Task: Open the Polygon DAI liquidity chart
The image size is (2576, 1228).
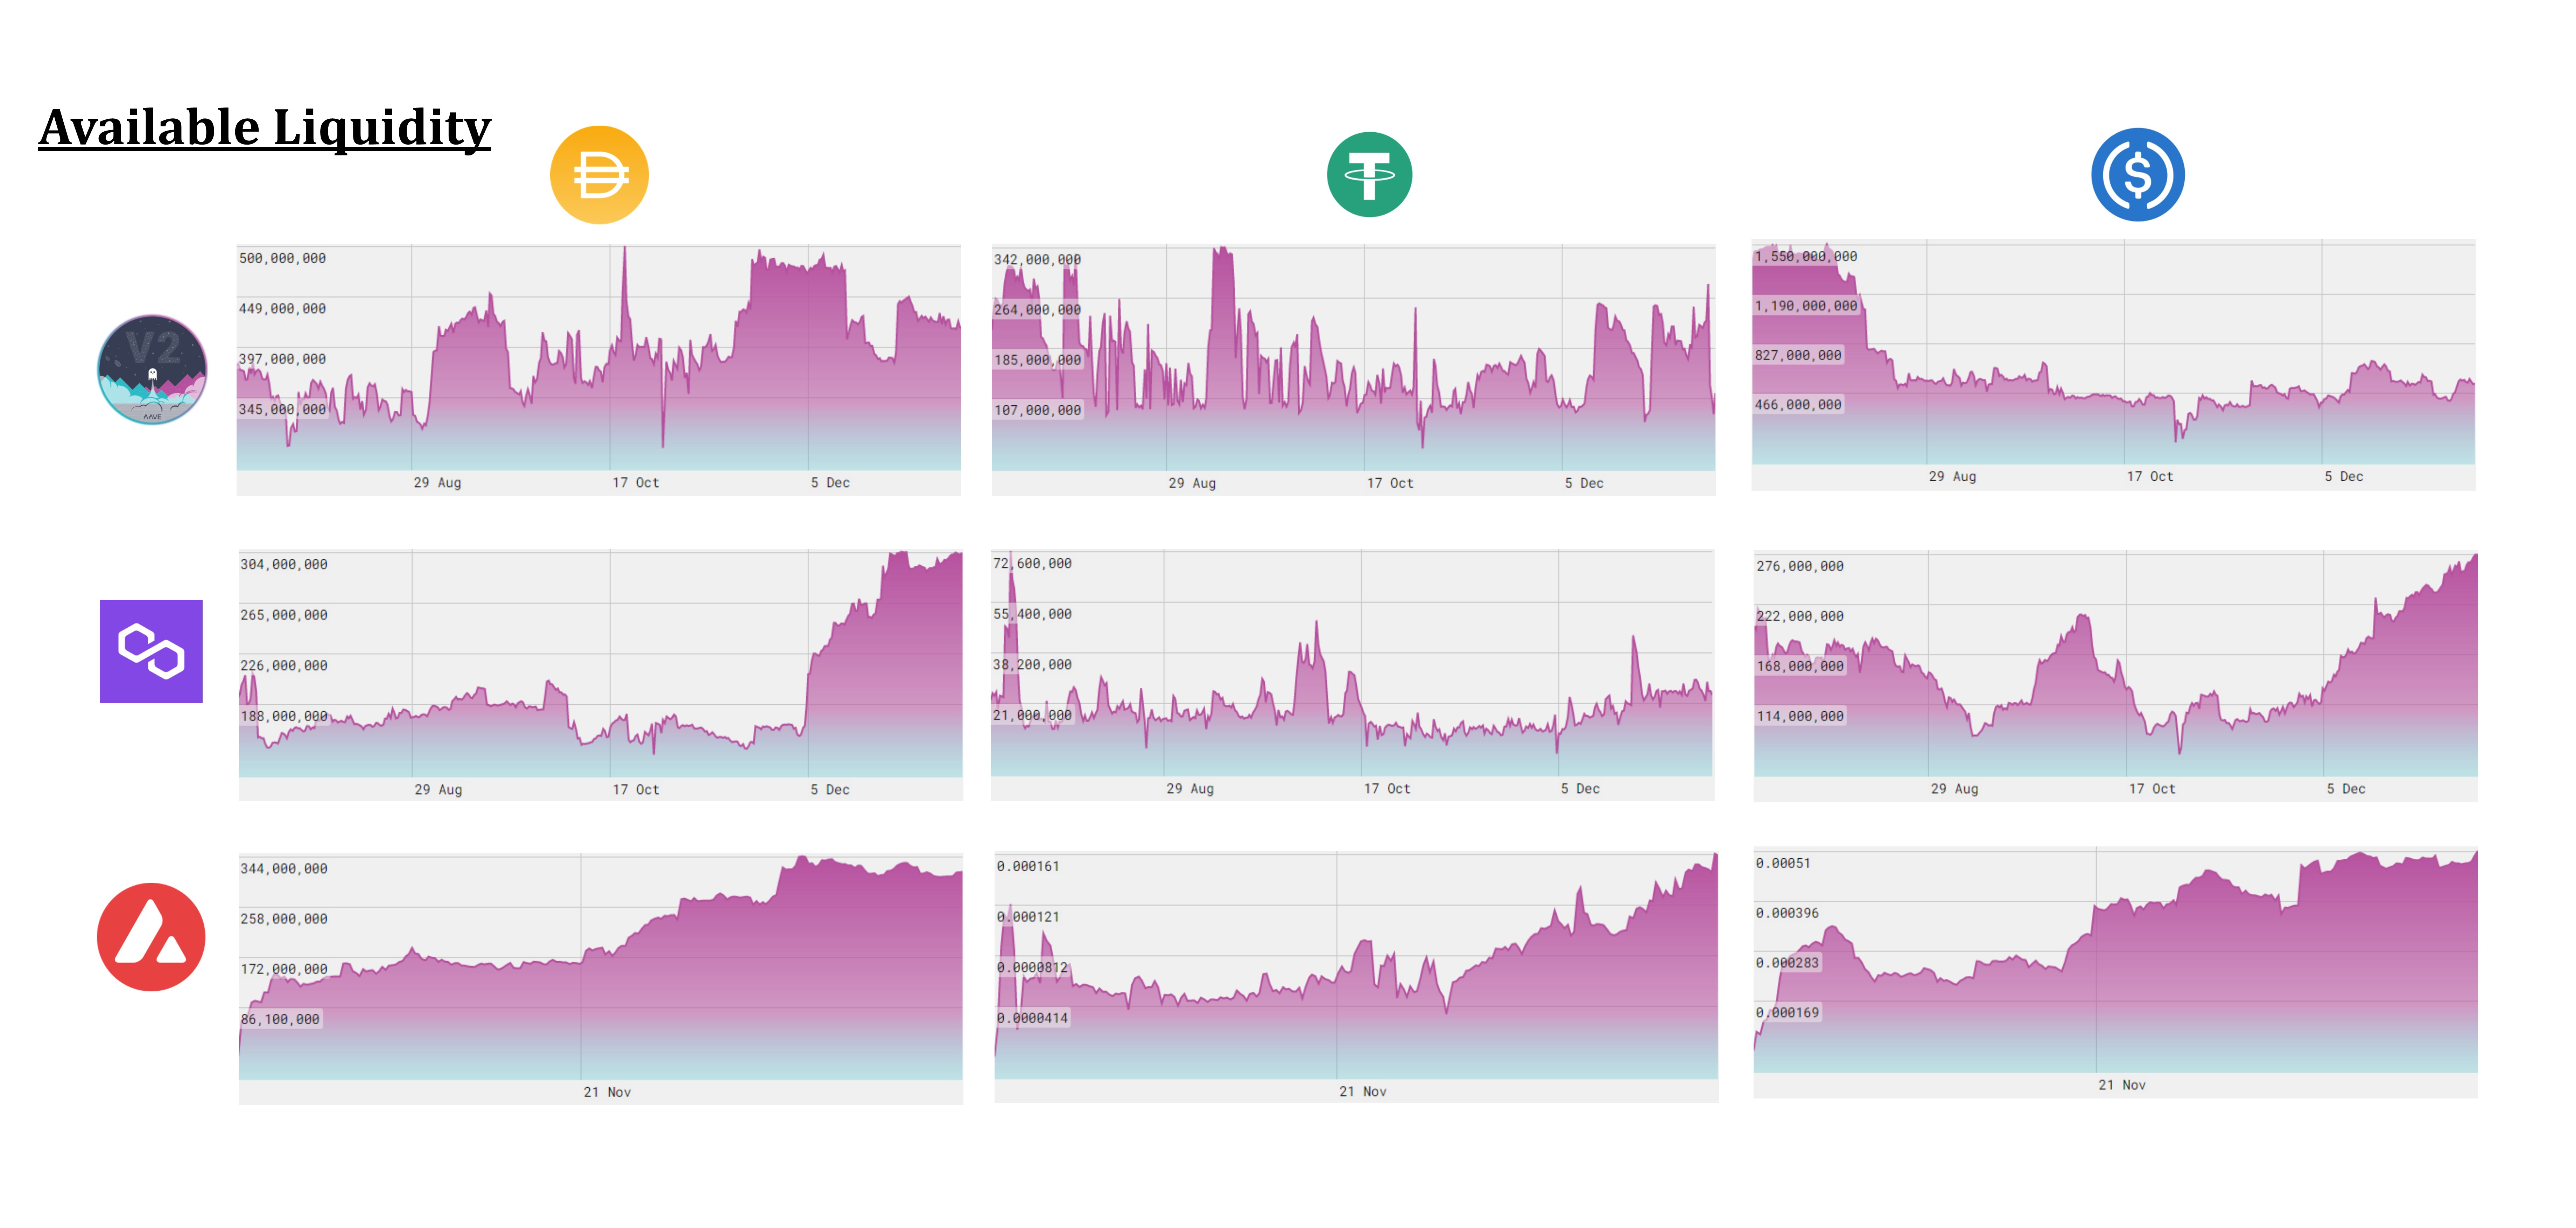Action: coord(600,675)
